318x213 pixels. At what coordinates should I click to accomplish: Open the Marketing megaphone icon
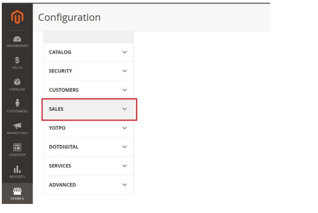[17, 126]
